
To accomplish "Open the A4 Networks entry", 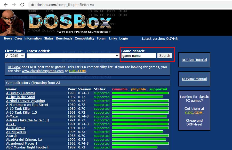I will (16, 132).
